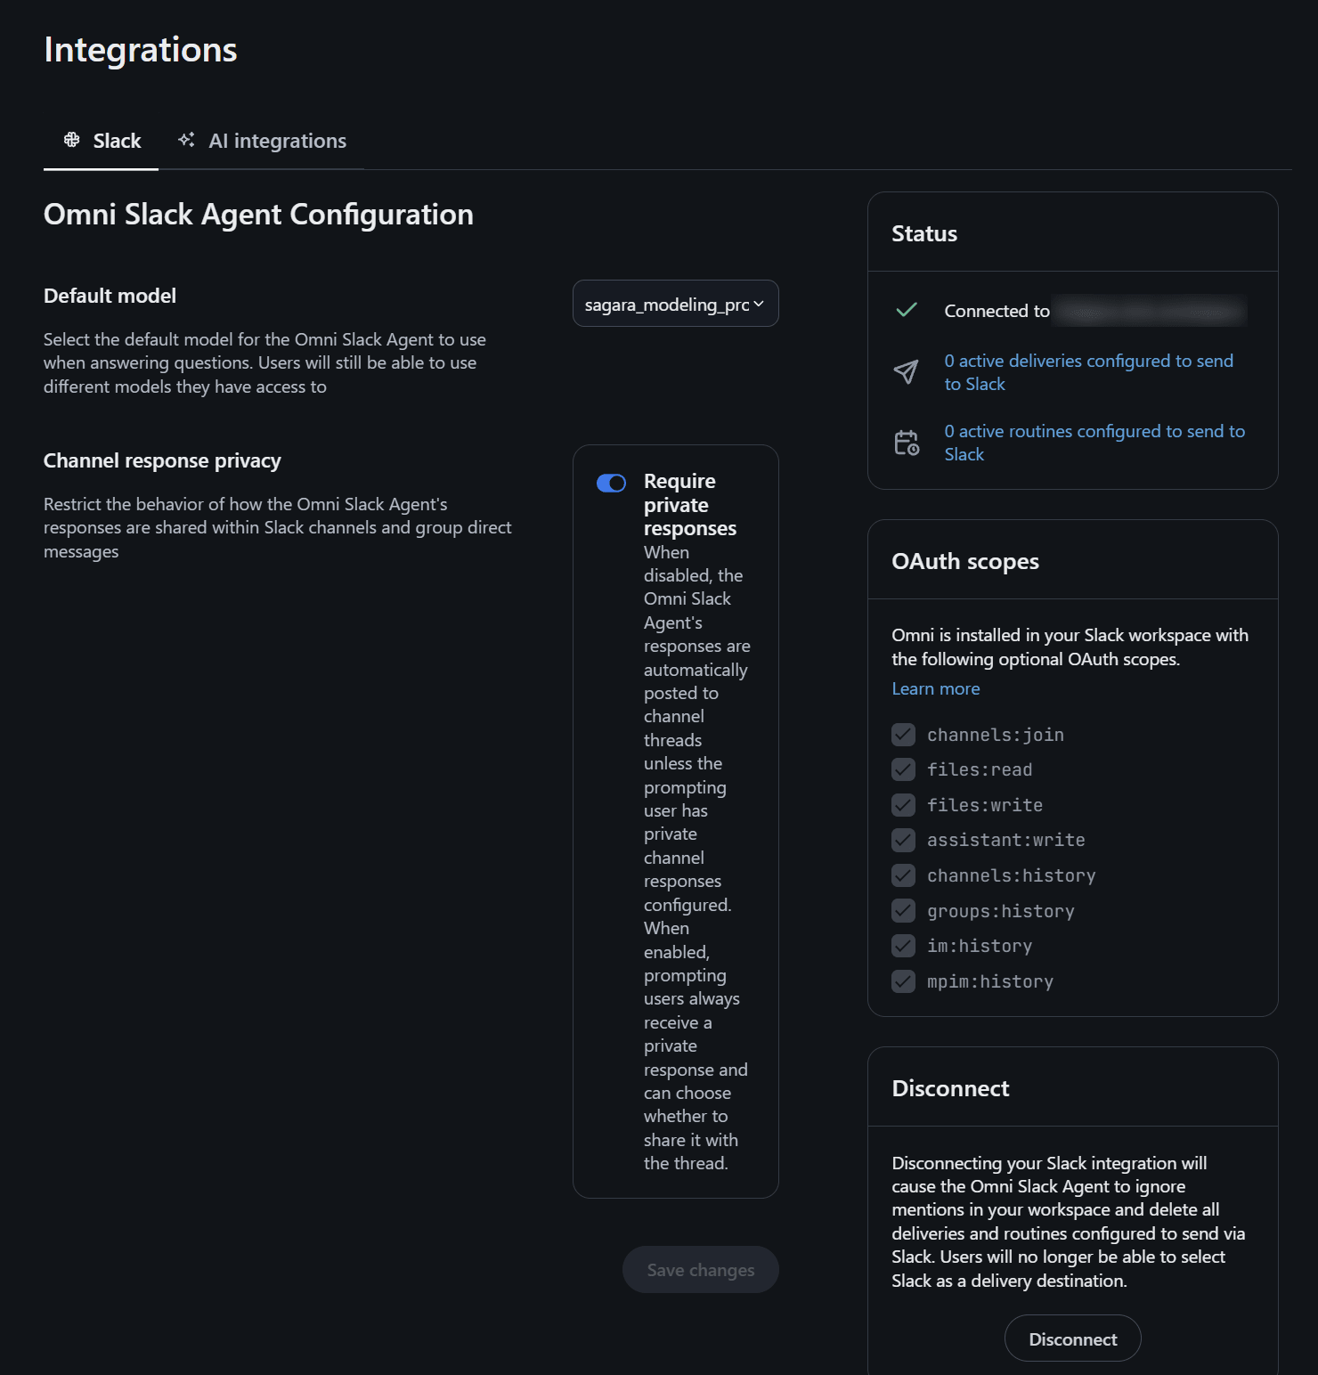Toggle the channels:join scope checkbox

point(903,735)
